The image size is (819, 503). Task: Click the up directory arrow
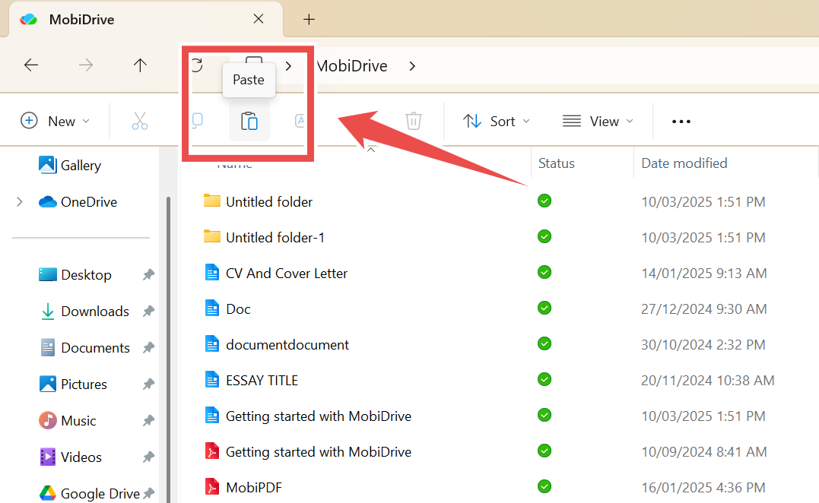click(x=140, y=65)
